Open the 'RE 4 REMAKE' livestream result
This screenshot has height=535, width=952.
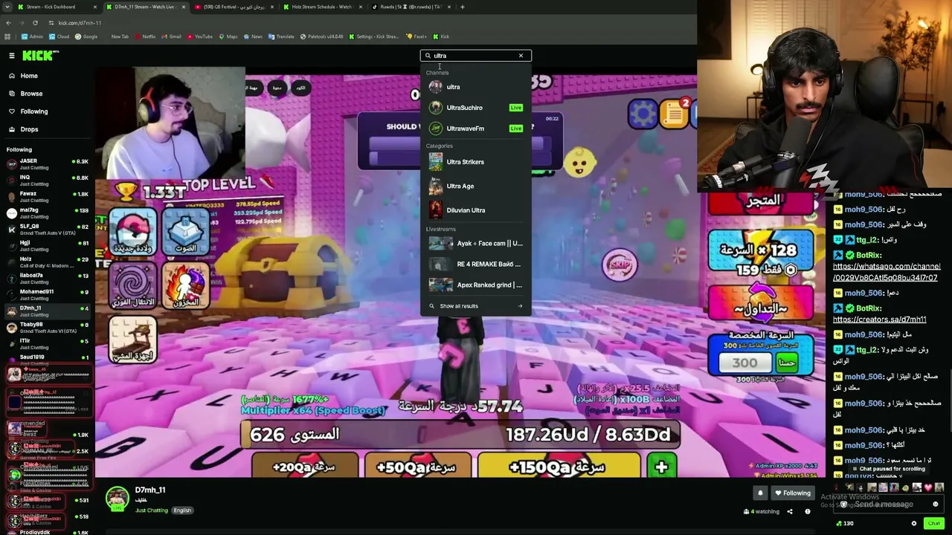tap(476, 264)
